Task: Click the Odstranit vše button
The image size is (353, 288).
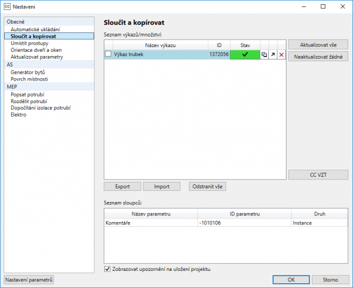Action: (207, 186)
